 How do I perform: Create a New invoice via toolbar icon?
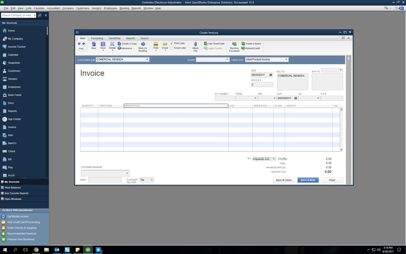(94, 44)
